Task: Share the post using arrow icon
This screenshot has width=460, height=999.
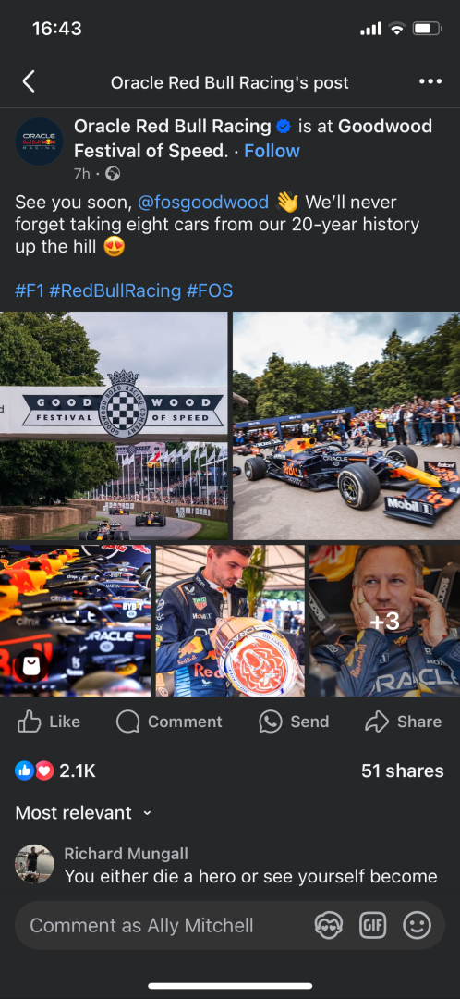Action: click(x=377, y=721)
